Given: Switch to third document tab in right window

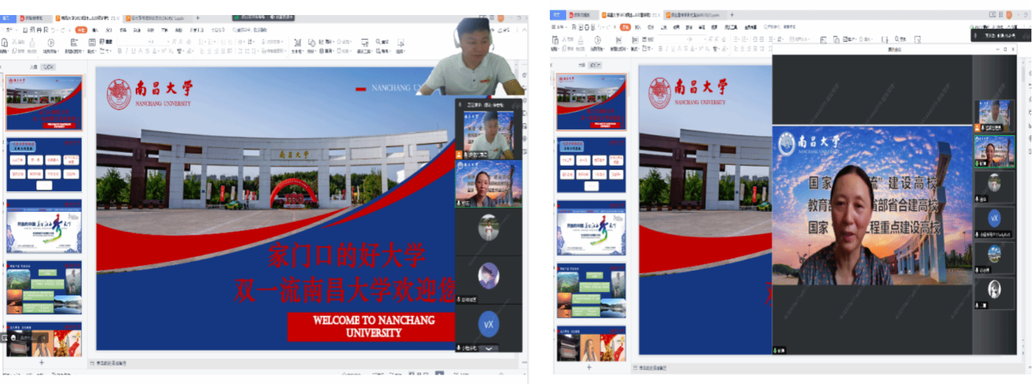Looking at the screenshot, I should 693,15.
